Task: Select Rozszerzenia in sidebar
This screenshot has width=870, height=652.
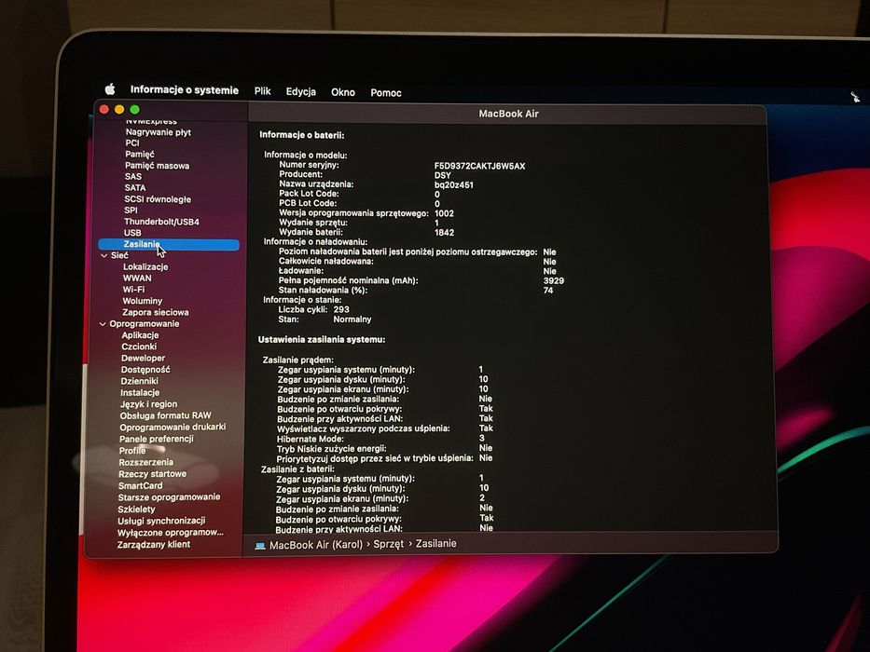Action: (x=145, y=462)
